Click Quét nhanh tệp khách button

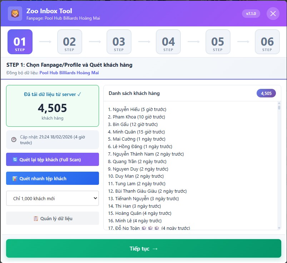coord(53,178)
